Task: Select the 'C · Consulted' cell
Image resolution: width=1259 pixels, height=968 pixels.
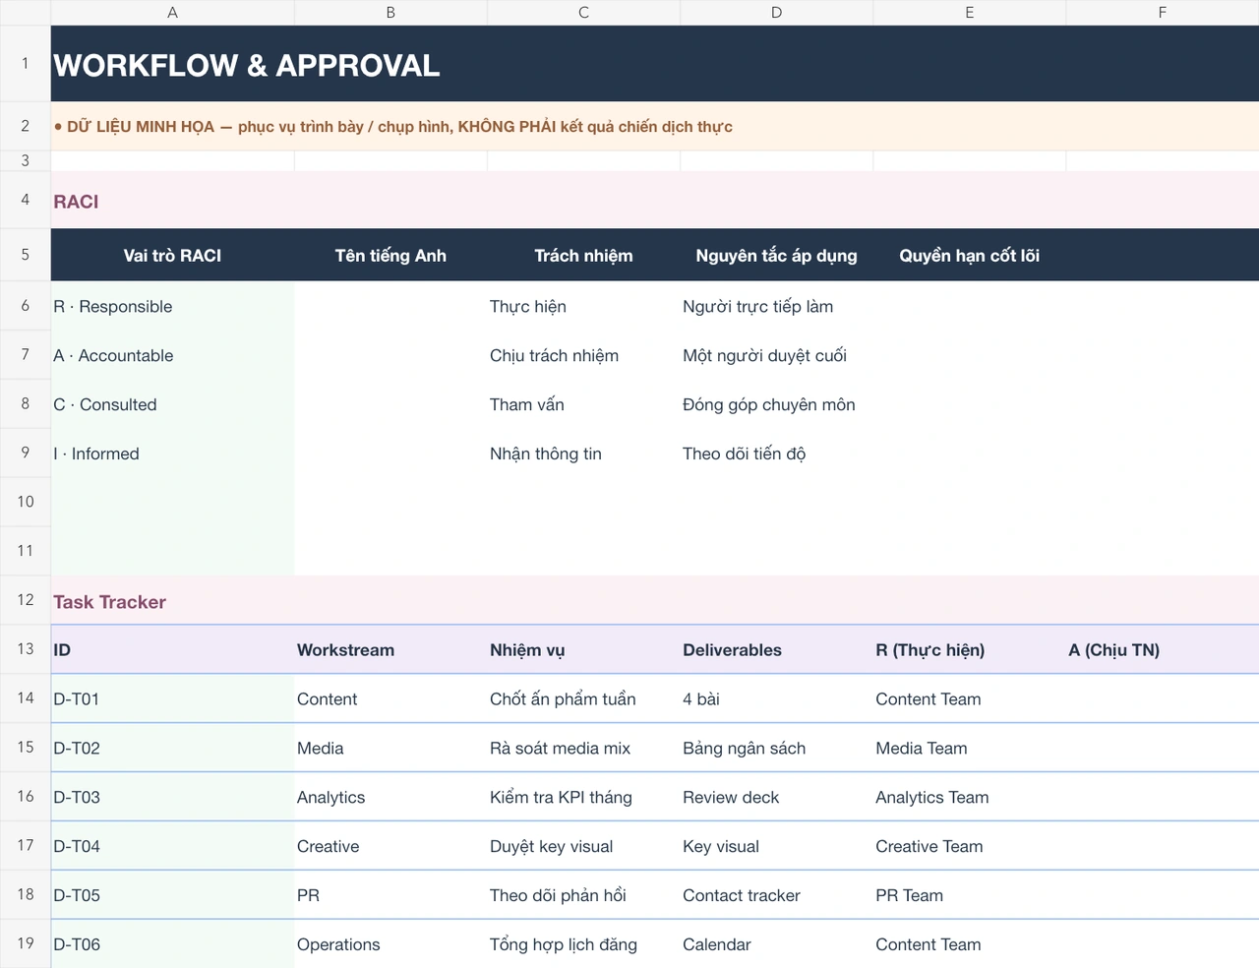Action: [x=172, y=404]
